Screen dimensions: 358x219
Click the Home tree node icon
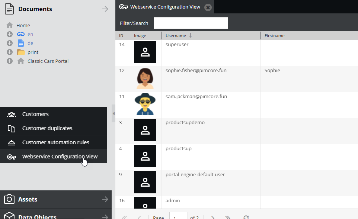[x=10, y=25]
